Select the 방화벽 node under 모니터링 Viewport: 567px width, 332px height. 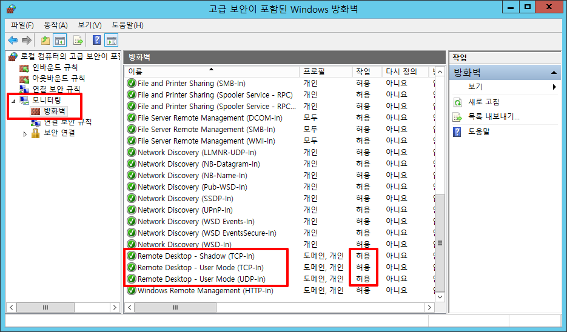coord(55,111)
